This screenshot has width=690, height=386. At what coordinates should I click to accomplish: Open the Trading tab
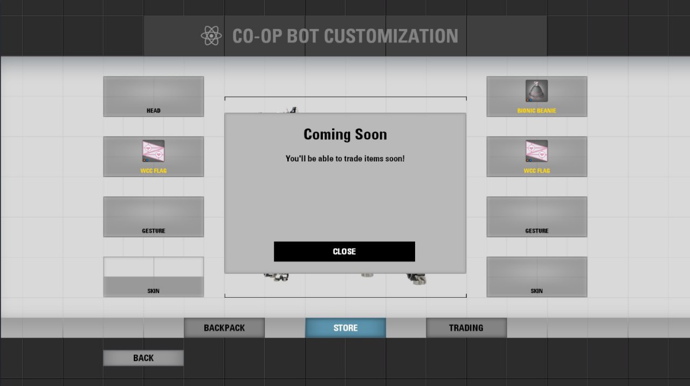coord(466,328)
